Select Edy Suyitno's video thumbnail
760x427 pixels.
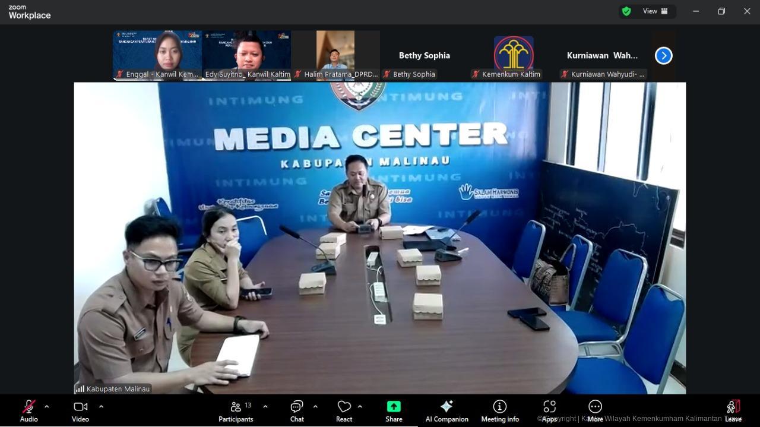click(x=246, y=55)
